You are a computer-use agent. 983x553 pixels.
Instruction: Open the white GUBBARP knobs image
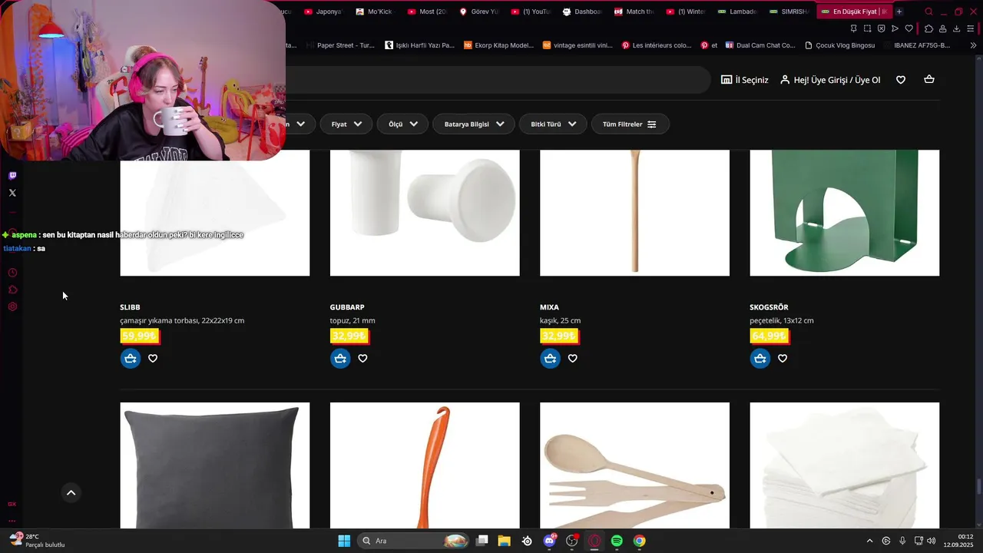click(x=425, y=213)
